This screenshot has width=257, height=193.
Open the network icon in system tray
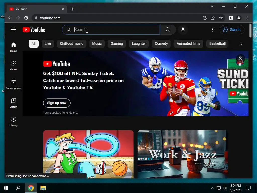point(219,188)
